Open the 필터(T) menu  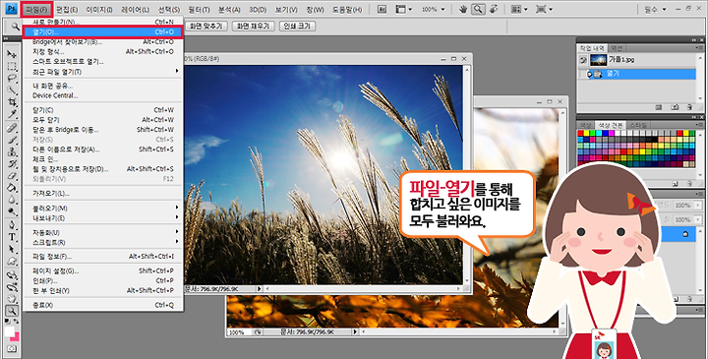tap(199, 10)
